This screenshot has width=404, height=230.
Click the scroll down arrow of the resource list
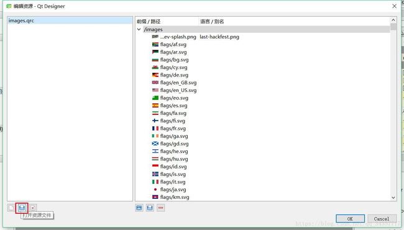(393, 198)
